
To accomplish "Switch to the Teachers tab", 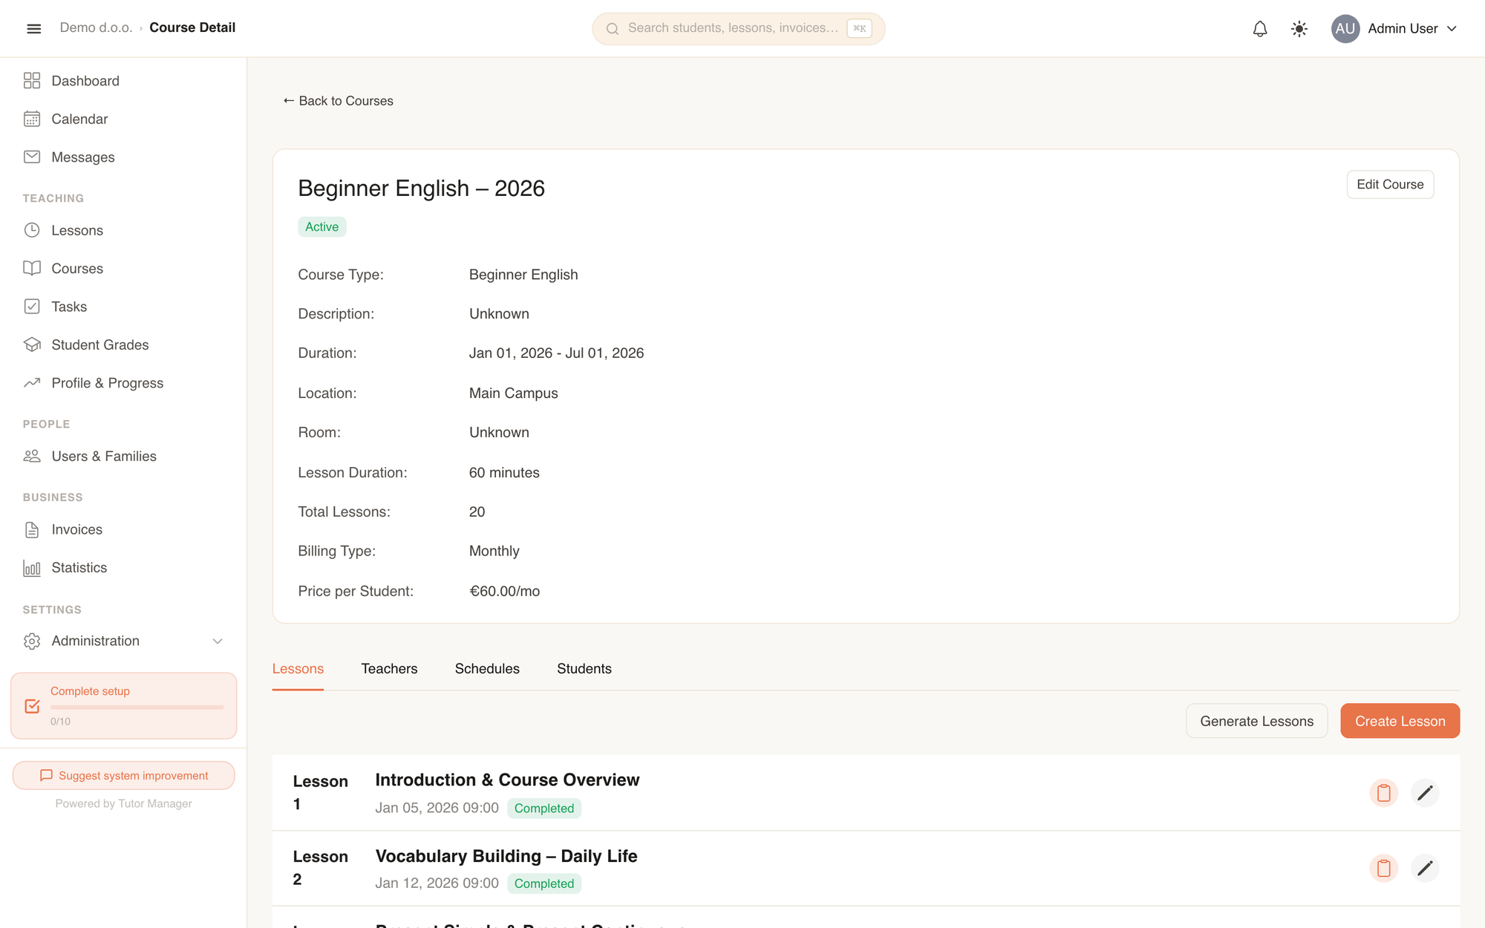I will 389,669.
